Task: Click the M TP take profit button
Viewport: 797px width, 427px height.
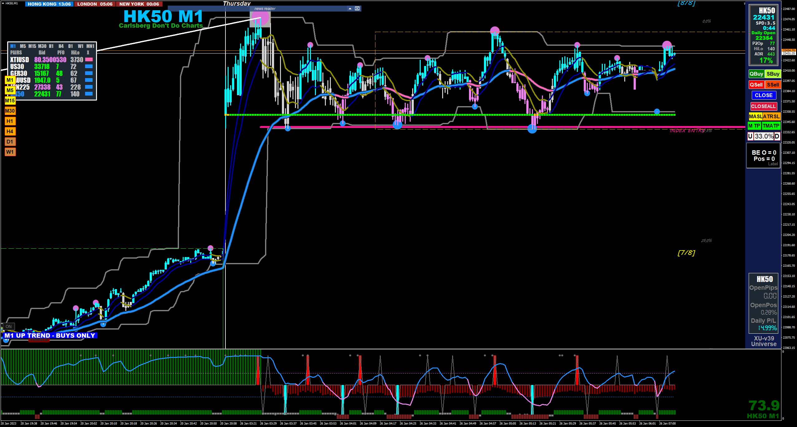Action: [754, 126]
